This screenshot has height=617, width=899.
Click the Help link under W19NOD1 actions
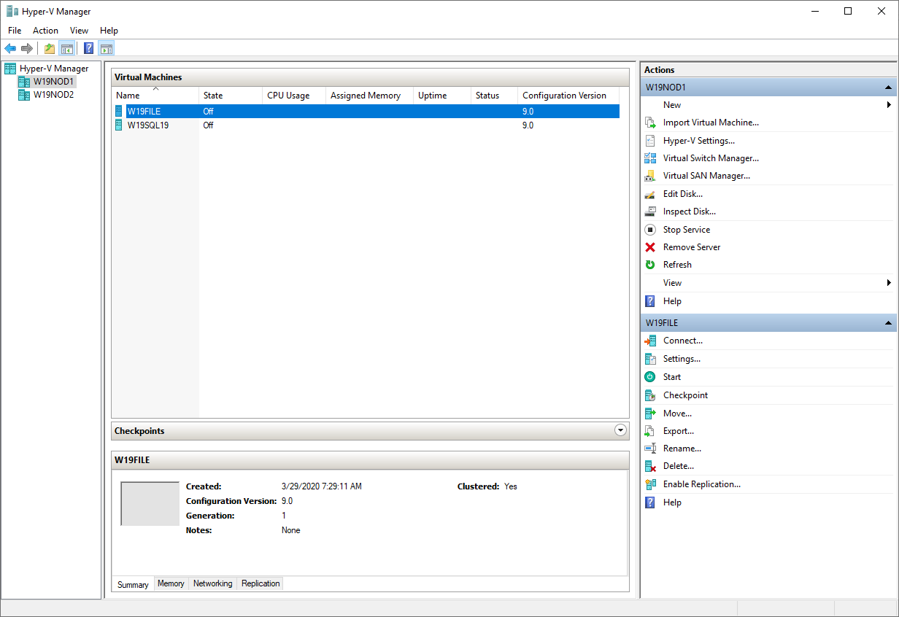click(672, 301)
